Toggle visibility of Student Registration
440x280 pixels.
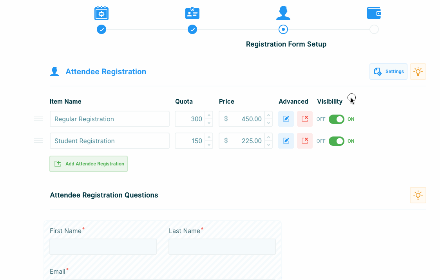coord(336,141)
